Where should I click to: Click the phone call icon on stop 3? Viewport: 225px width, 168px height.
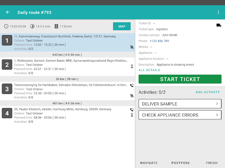point(132,85)
